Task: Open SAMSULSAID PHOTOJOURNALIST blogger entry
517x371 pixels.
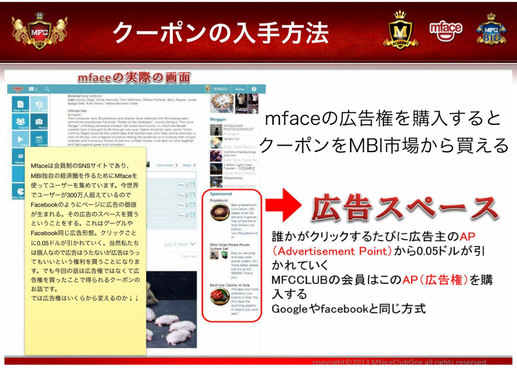Action: pos(233,129)
